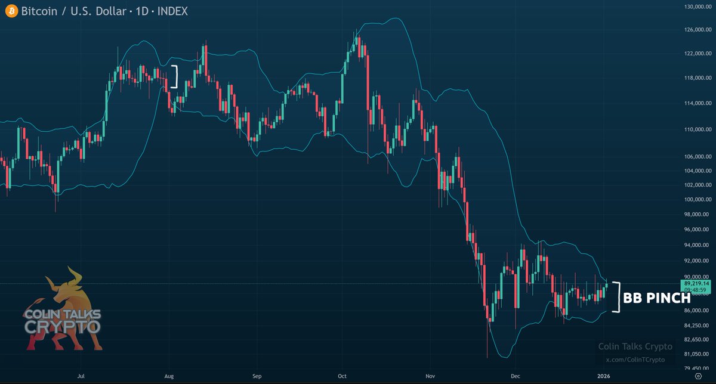Open the x.com/ColinTCrypto link
This screenshot has width=716, height=384.
[635, 360]
